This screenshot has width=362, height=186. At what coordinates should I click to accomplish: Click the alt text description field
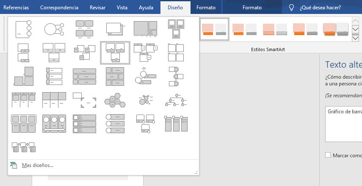(x=343, y=124)
